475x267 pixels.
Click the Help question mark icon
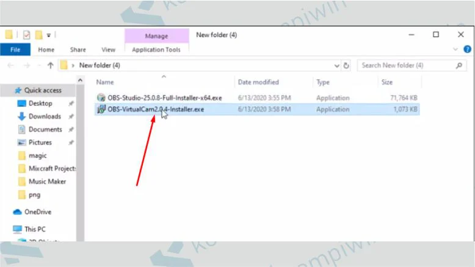(468, 49)
